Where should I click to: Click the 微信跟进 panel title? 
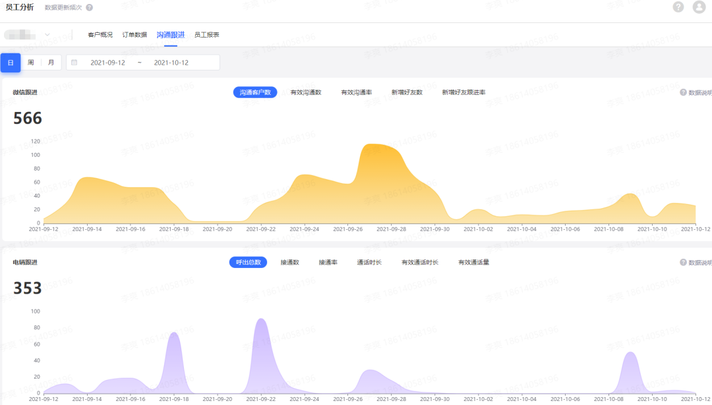point(25,92)
